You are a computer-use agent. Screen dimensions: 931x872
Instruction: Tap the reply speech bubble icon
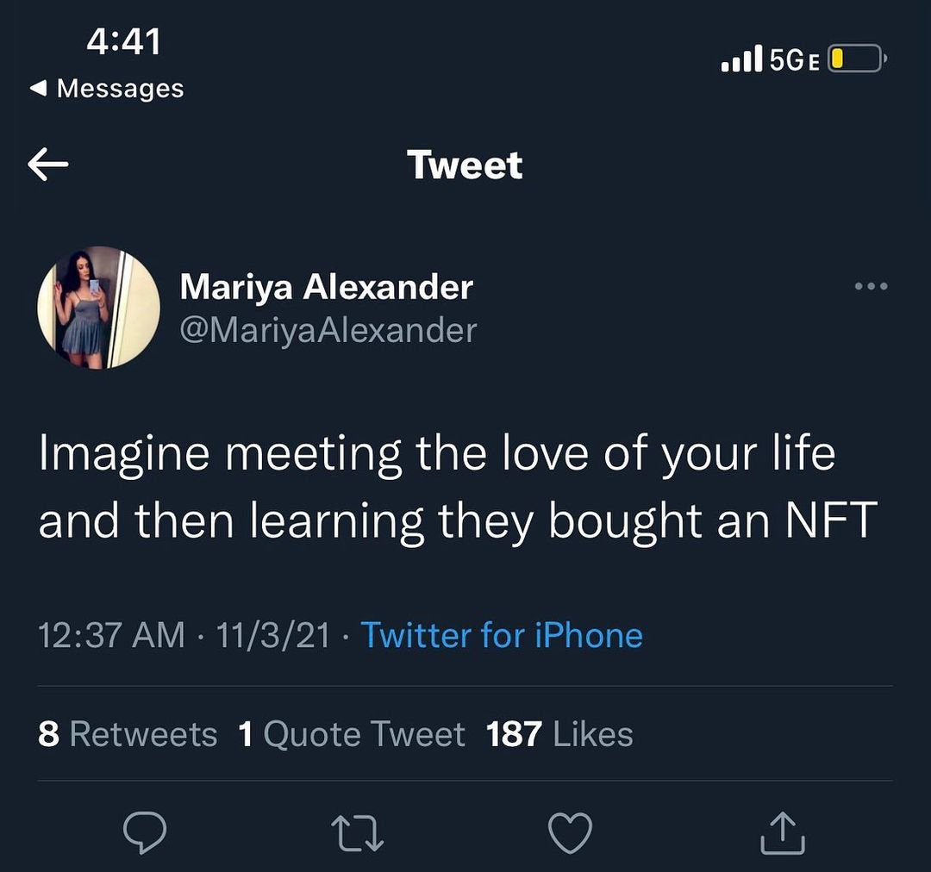(144, 833)
